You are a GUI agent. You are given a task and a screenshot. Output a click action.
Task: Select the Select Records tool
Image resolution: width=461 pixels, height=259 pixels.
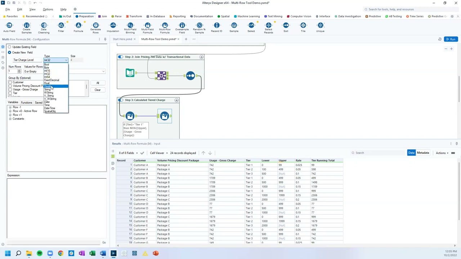point(269,27)
